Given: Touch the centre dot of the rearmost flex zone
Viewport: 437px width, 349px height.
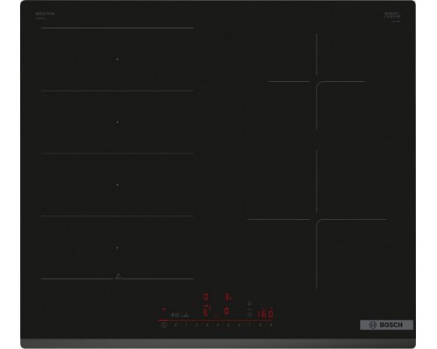Looking at the screenshot, I should point(117,59).
